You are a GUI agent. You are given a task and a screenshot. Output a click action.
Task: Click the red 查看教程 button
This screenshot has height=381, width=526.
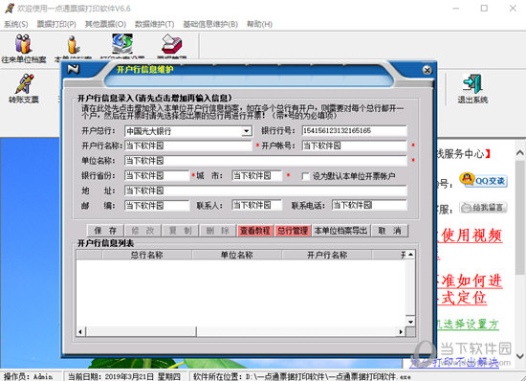(255, 231)
